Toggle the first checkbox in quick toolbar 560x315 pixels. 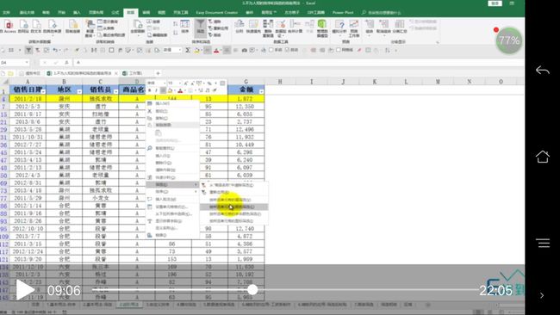coord(271,50)
